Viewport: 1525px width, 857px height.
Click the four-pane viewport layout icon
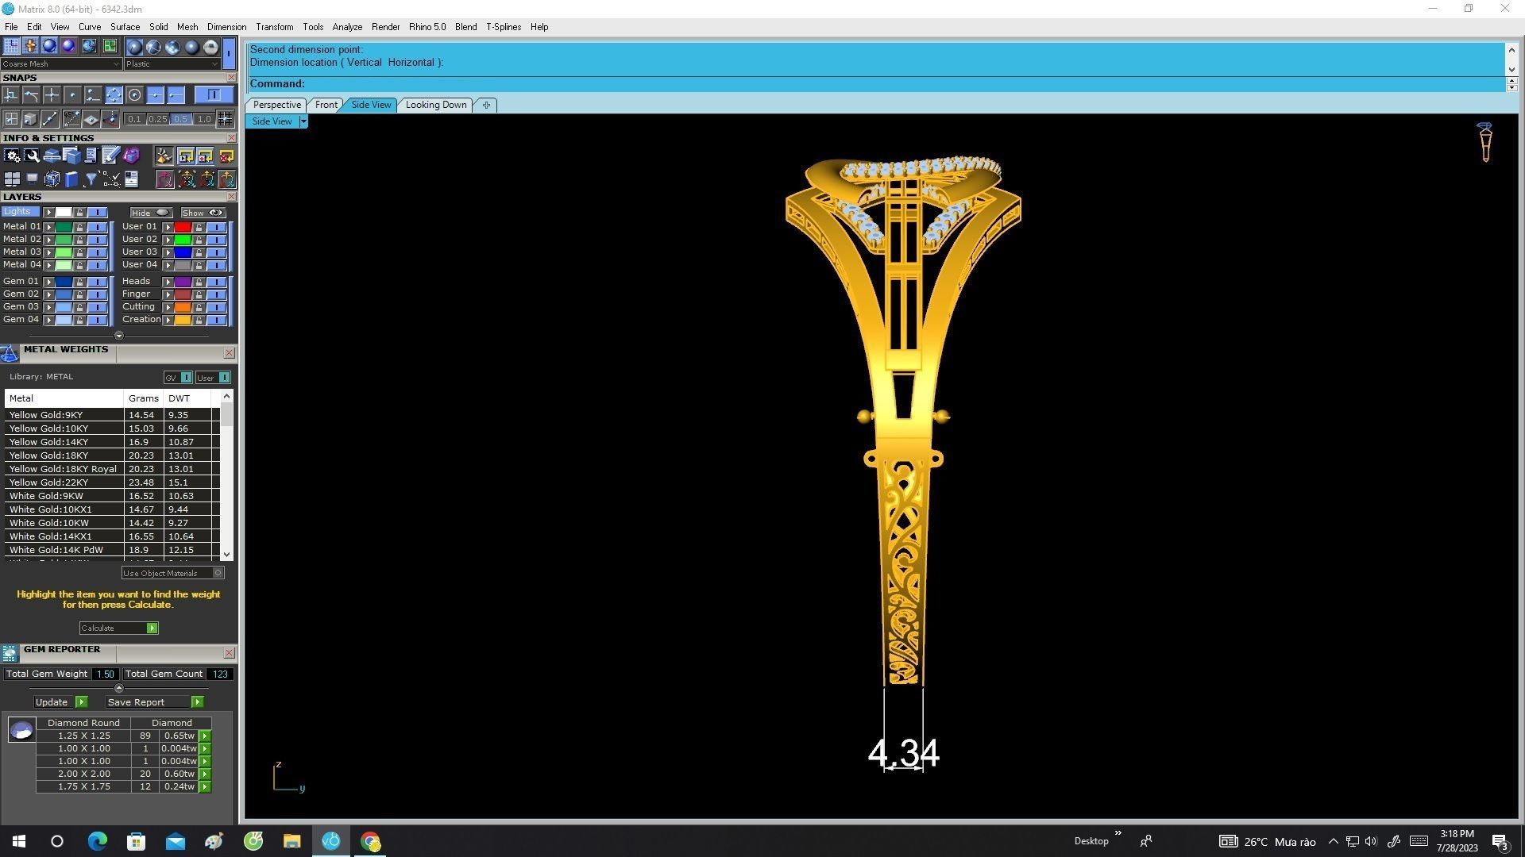(x=12, y=179)
